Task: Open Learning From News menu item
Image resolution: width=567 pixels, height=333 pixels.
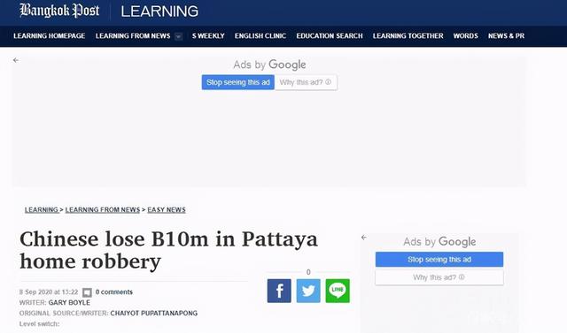Action: tap(133, 36)
